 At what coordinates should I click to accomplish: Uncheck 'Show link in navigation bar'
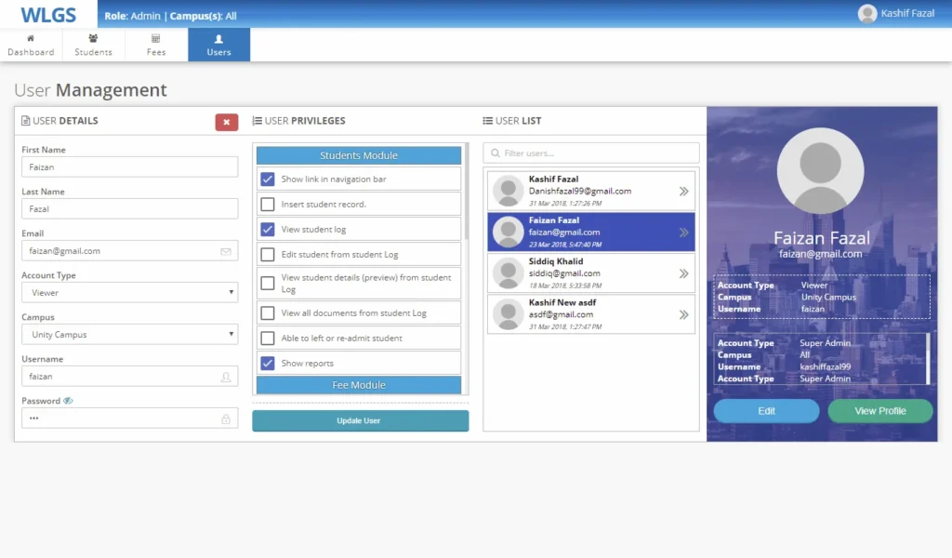click(x=268, y=179)
